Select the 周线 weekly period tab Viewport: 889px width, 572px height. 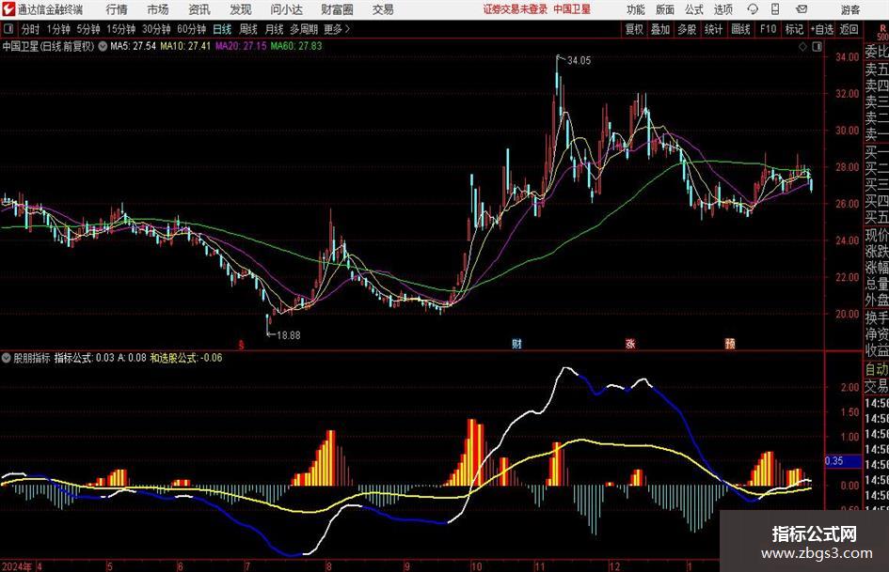pyautogui.click(x=248, y=29)
